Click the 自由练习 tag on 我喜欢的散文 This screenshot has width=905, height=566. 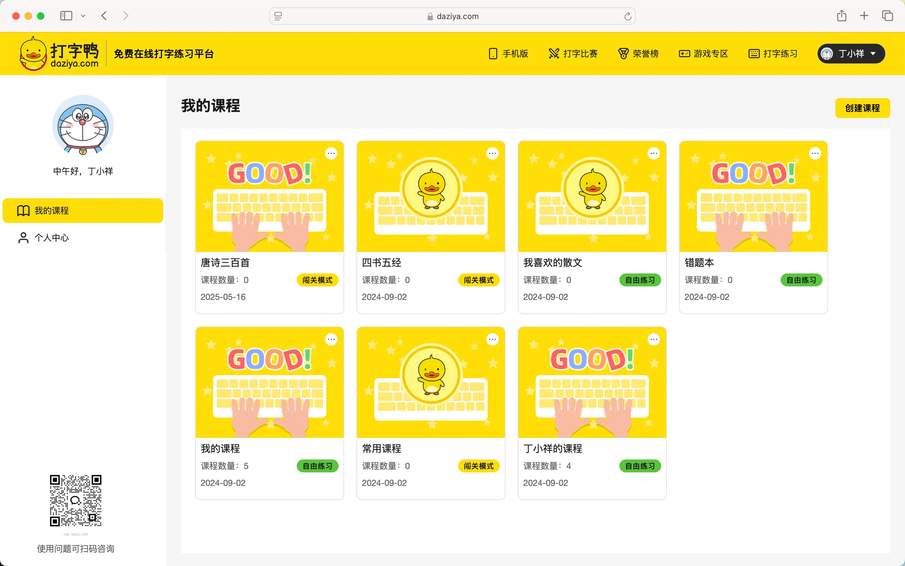click(x=640, y=280)
